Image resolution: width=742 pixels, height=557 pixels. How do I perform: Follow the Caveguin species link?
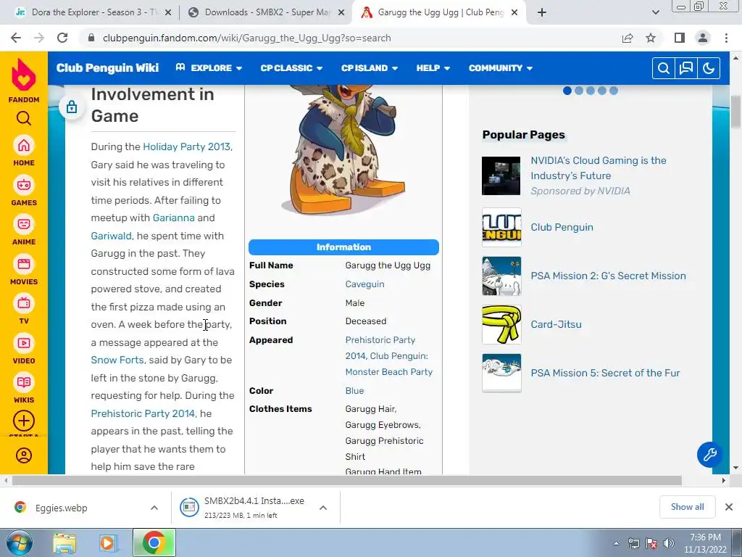tap(365, 284)
